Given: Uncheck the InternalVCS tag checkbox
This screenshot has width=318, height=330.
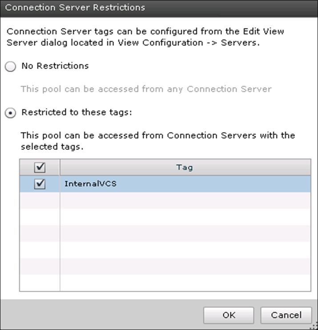Looking at the screenshot, I should coord(40,184).
